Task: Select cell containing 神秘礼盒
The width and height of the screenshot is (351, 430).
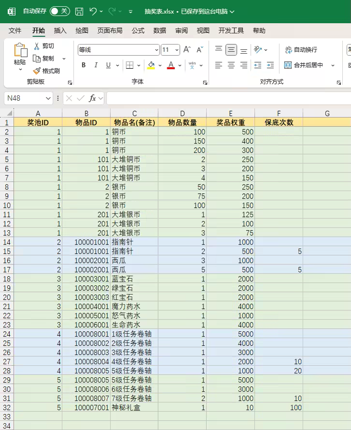Action: click(x=134, y=408)
